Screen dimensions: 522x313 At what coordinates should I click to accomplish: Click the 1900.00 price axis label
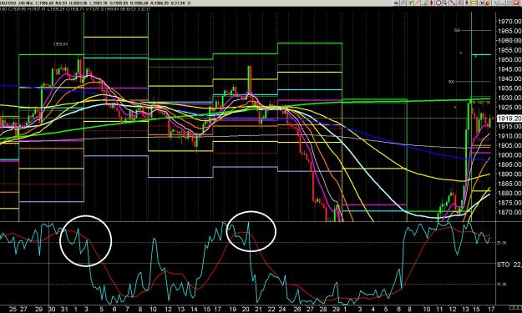tap(509, 155)
